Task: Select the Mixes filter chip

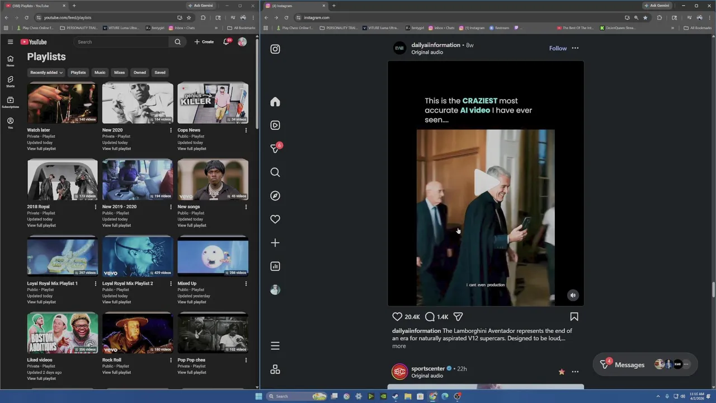Action: click(119, 72)
